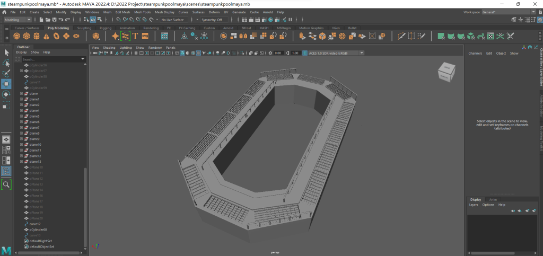Create a polygon cylinder from shelf
543x256 pixels.
[37, 36]
